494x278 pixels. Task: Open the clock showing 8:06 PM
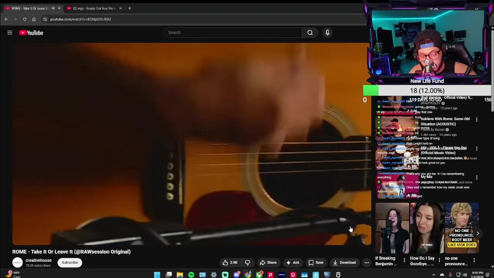(x=477, y=275)
